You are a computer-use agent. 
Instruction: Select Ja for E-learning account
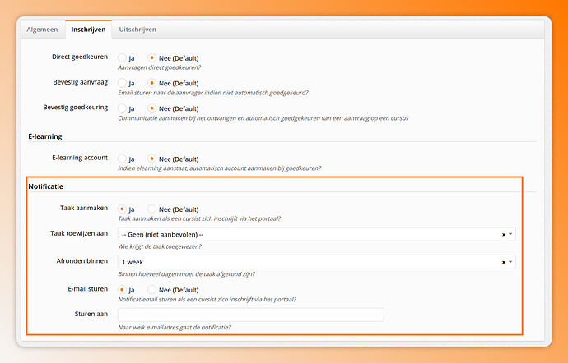click(x=122, y=159)
